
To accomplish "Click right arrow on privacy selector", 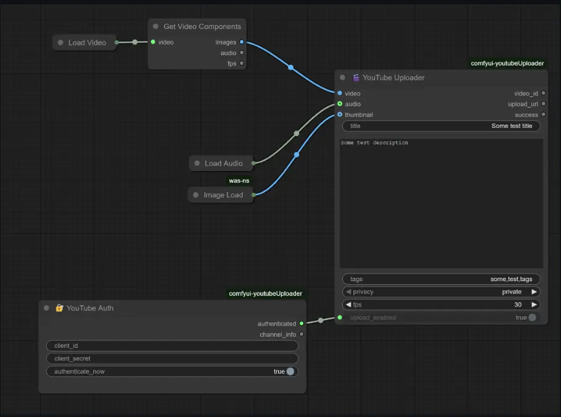I will tap(534, 292).
